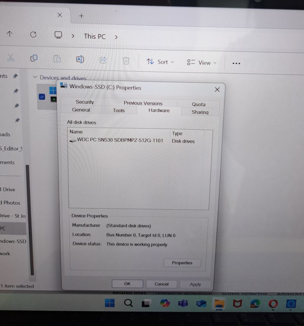Click the sidebar vertical scrollbar

(31, 219)
